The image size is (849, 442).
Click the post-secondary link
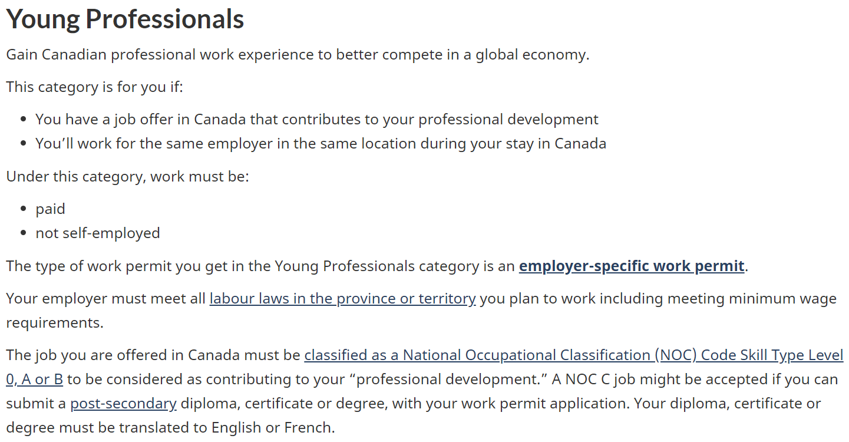pos(123,404)
